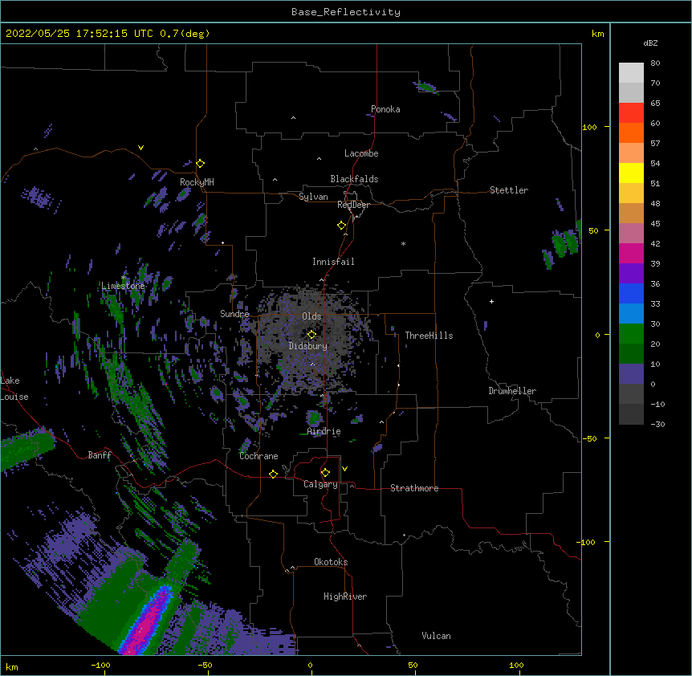692x676 pixels.
Task: Select the Vulcan label
Action: click(x=436, y=636)
